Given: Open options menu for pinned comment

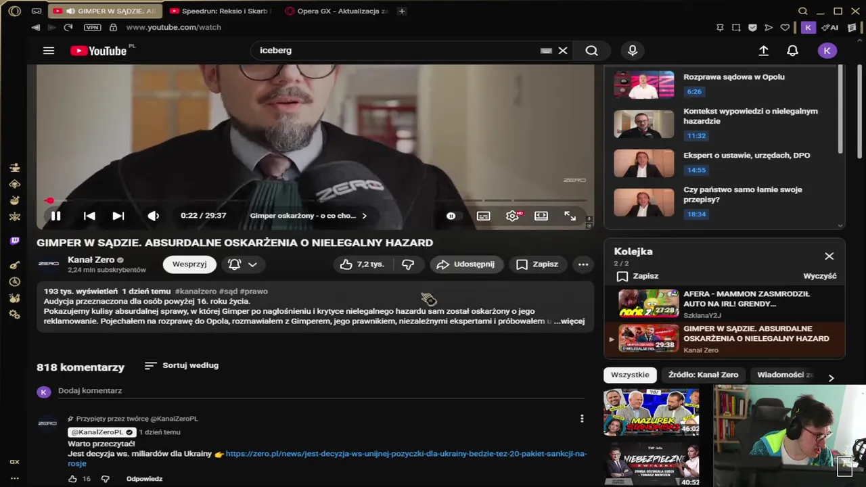Looking at the screenshot, I should click(582, 419).
